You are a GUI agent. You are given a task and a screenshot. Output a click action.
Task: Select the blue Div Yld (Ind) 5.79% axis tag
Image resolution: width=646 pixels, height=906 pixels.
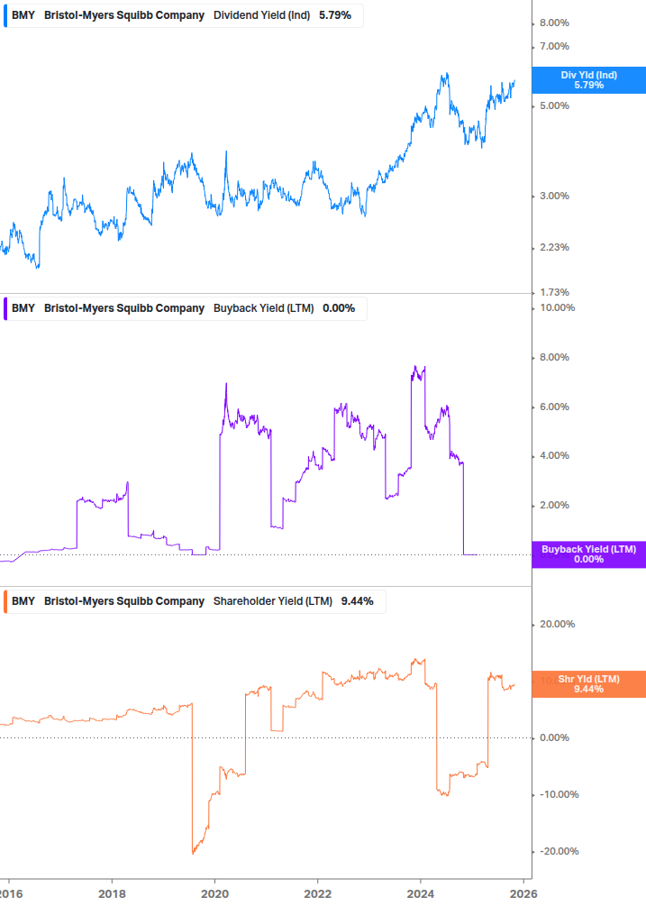point(589,80)
